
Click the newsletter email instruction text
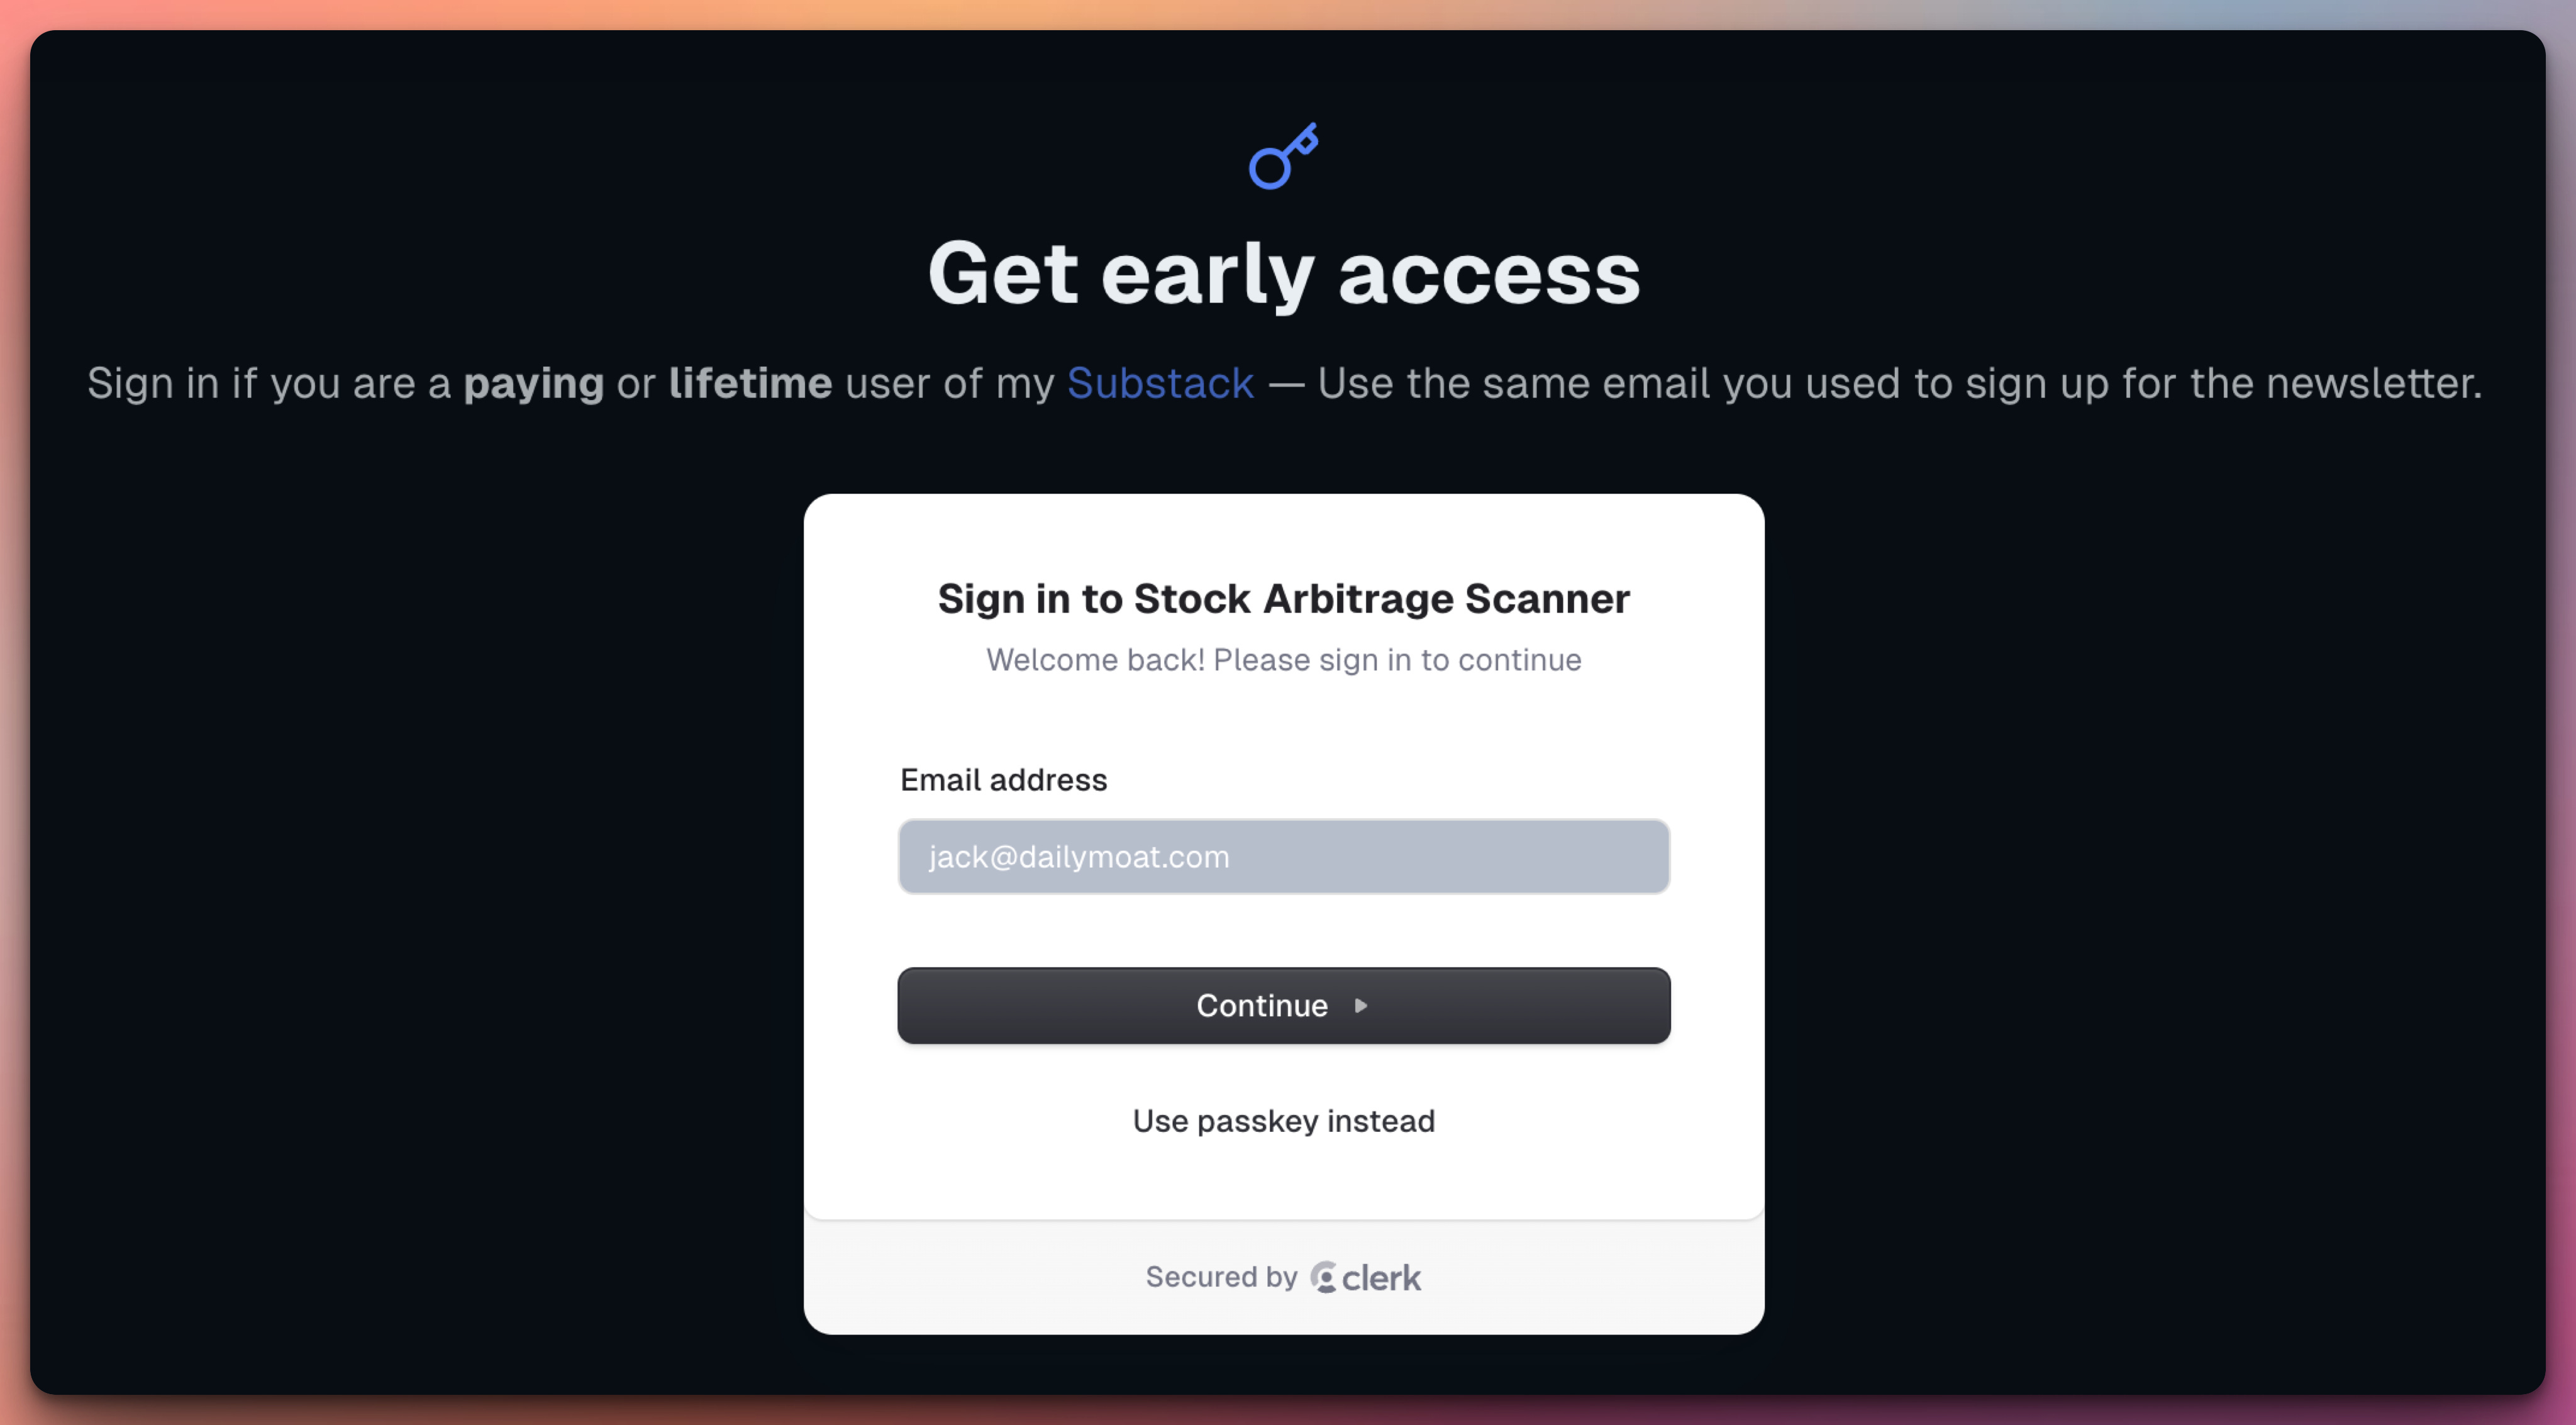1900,383
